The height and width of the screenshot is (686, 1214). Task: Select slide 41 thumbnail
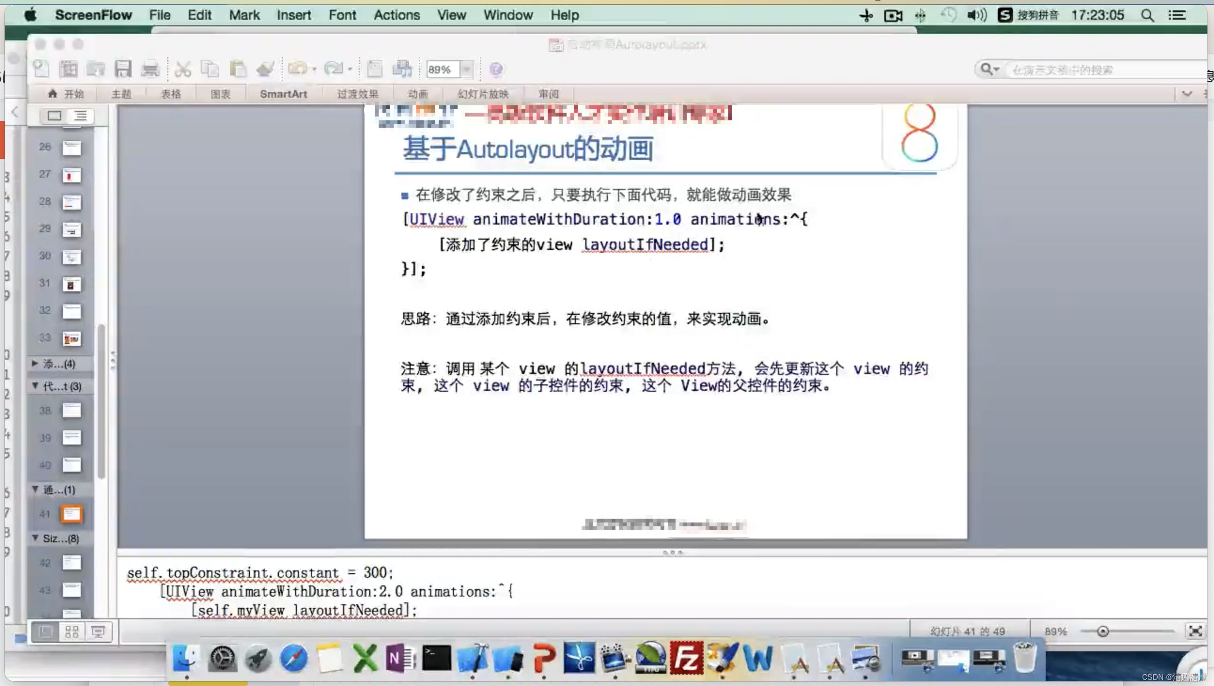point(71,514)
